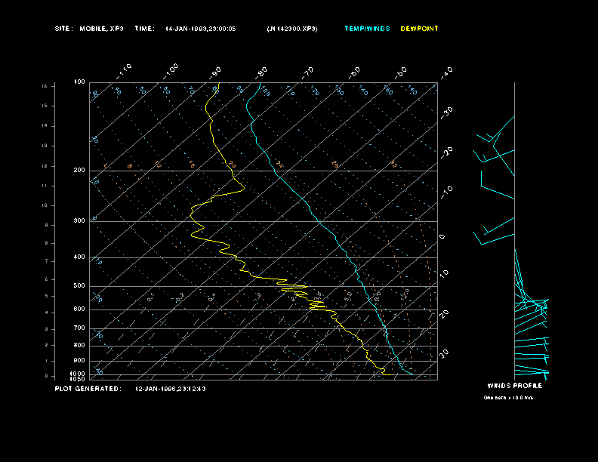Click the 8 km mark on height axis
Screen dimensions: 598x462
(x=46, y=243)
